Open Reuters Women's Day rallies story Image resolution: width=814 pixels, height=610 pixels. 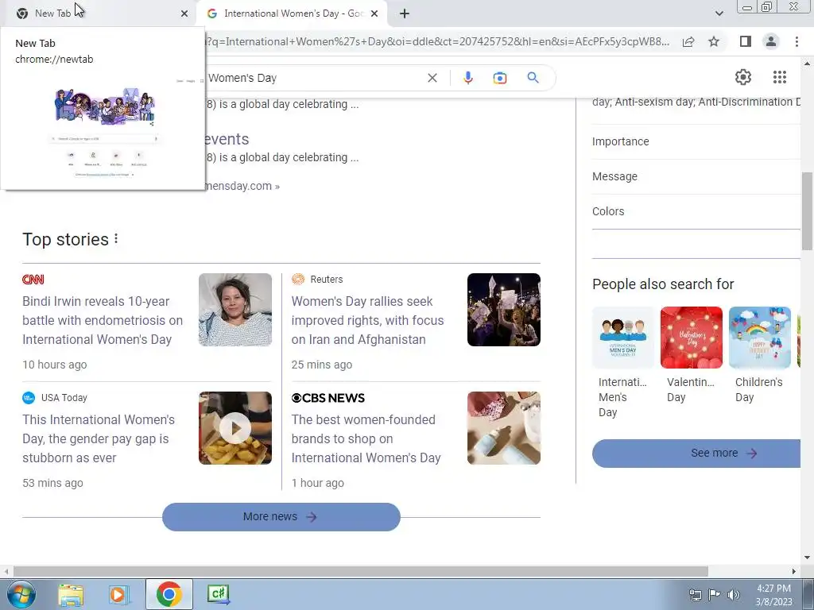pyautogui.click(x=367, y=321)
